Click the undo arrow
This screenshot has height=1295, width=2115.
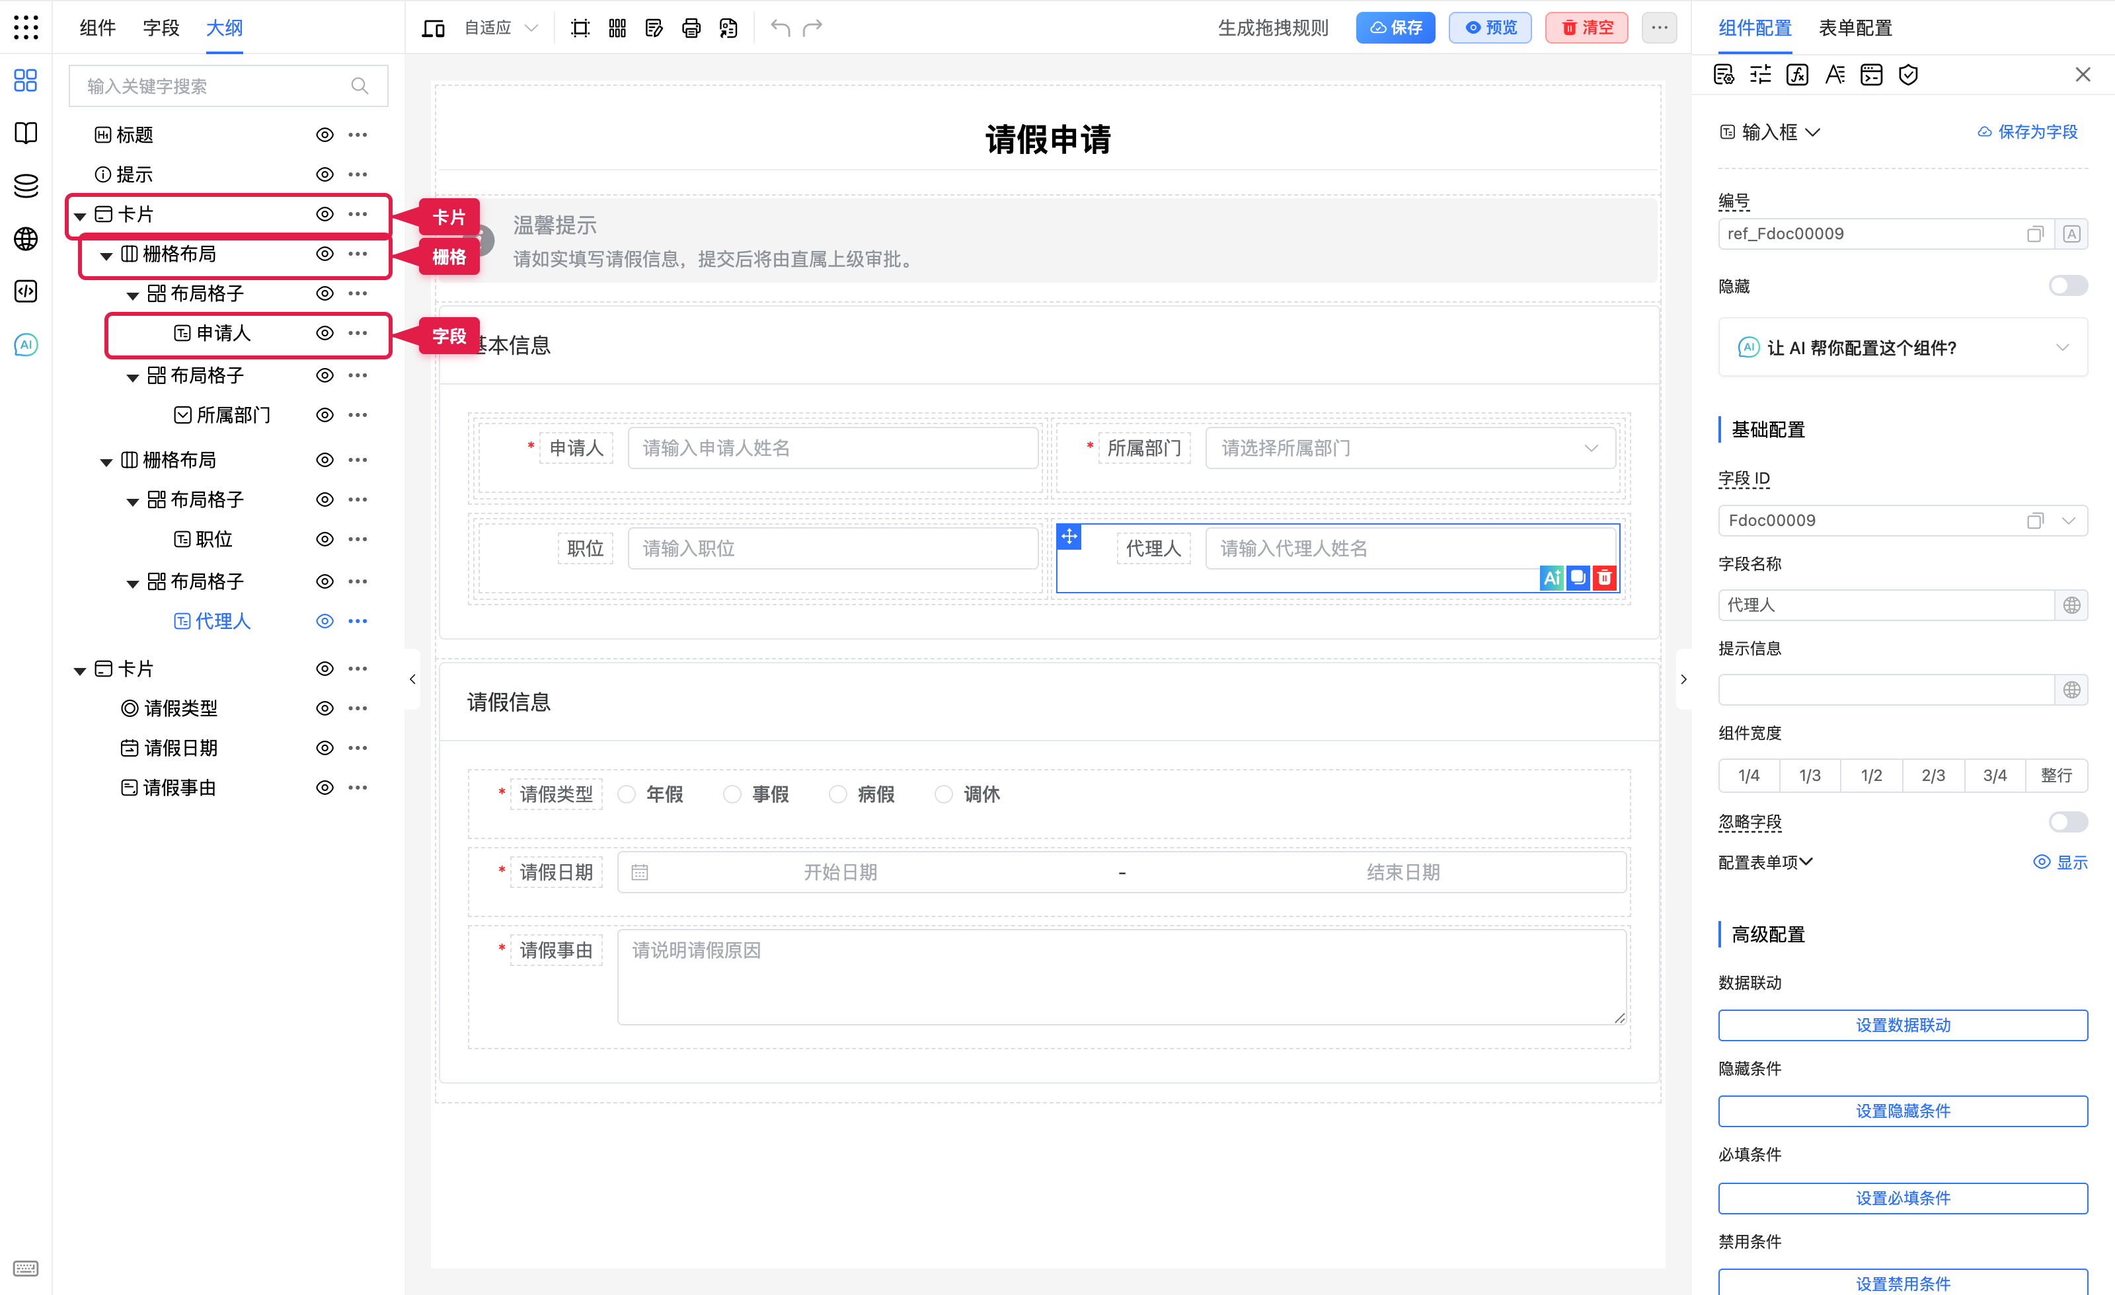tap(779, 28)
